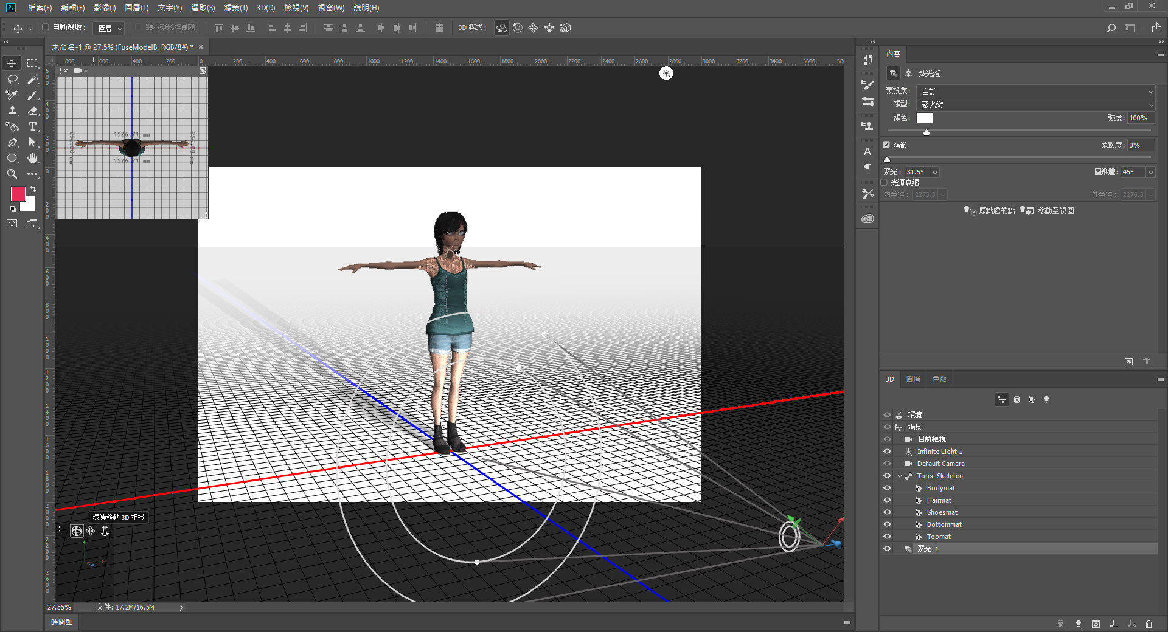The image size is (1168, 632).
Task: Open the 3D(D) menu
Action: tap(265, 8)
